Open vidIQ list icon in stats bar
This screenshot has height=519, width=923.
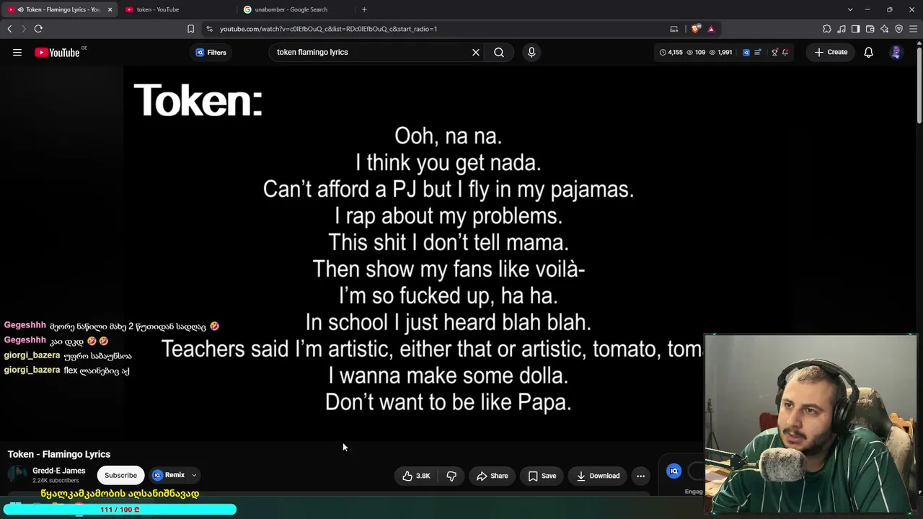[x=758, y=52]
